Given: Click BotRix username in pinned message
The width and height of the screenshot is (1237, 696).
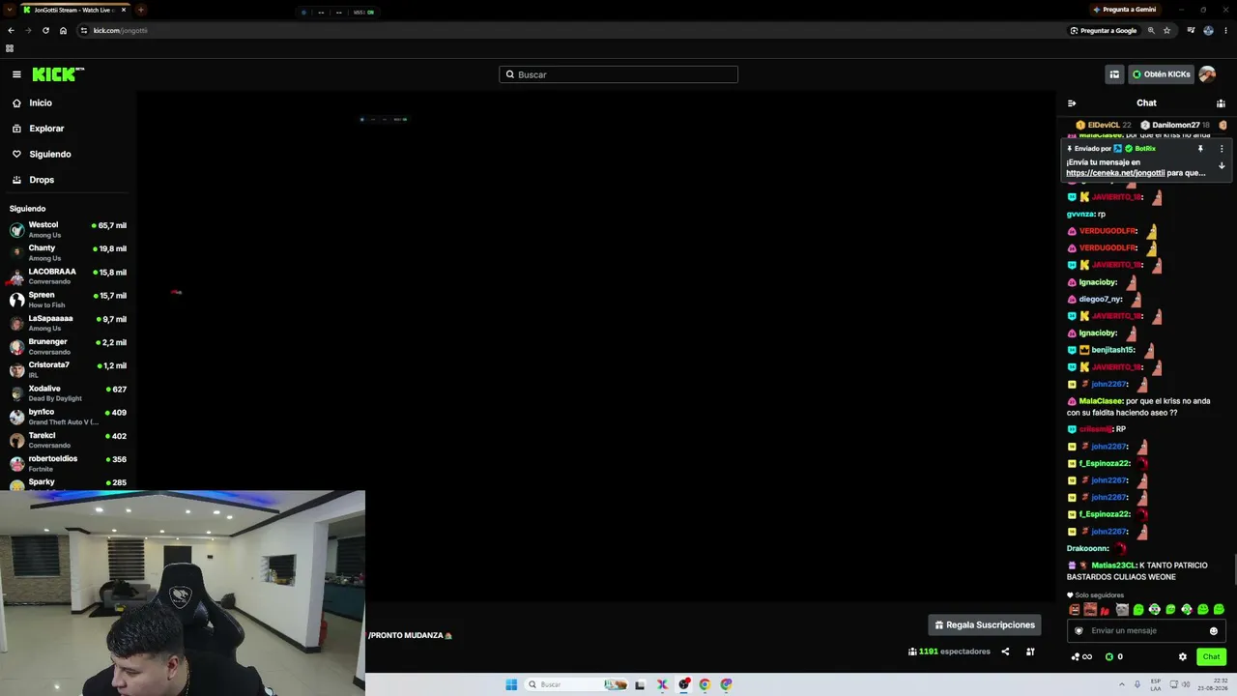Looking at the screenshot, I should coord(1145,149).
